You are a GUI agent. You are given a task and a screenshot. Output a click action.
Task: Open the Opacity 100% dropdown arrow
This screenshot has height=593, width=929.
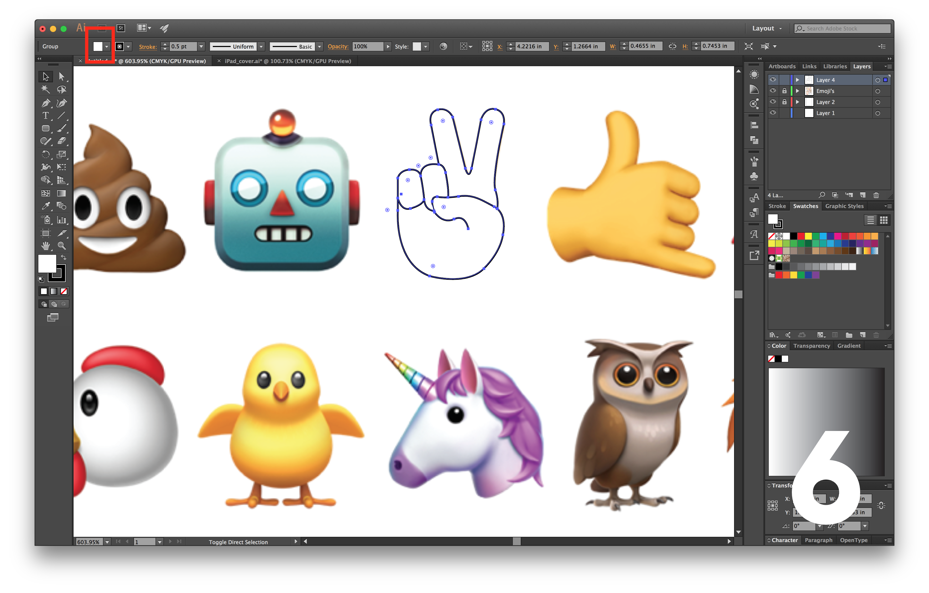388,46
